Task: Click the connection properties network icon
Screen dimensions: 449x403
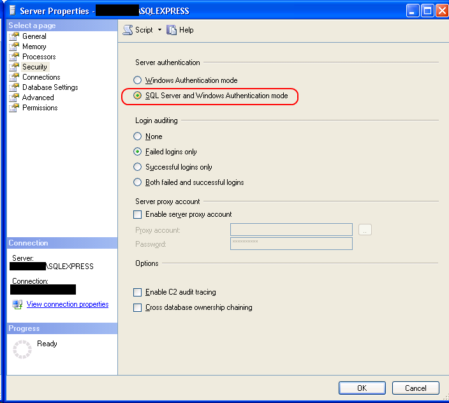Action: pos(17,304)
